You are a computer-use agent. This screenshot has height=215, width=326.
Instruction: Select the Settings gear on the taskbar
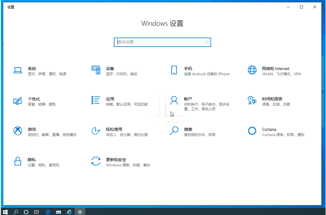tap(80, 212)
